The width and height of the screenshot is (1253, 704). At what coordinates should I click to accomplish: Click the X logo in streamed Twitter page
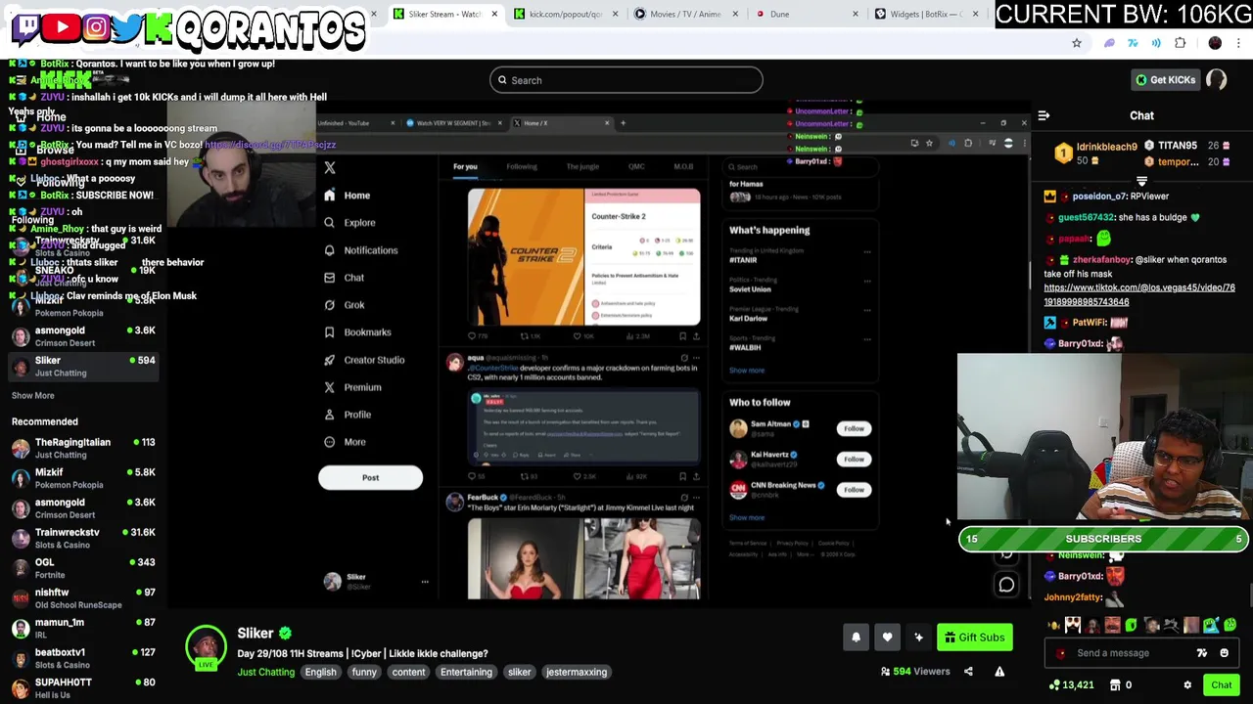[330, 168]
